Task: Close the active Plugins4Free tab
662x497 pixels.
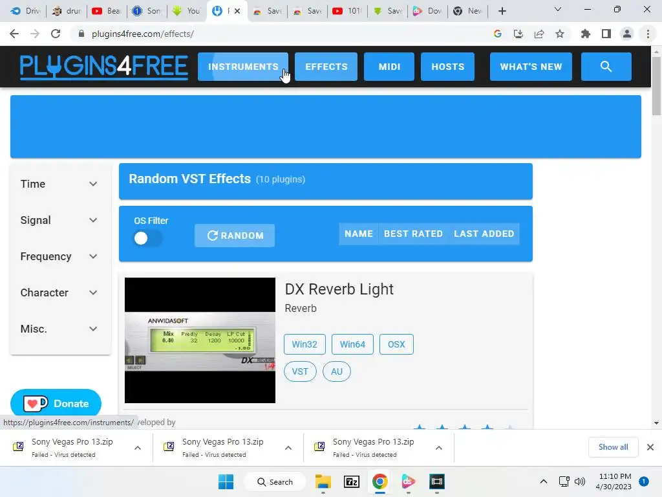Action: [x=237, y=11]
